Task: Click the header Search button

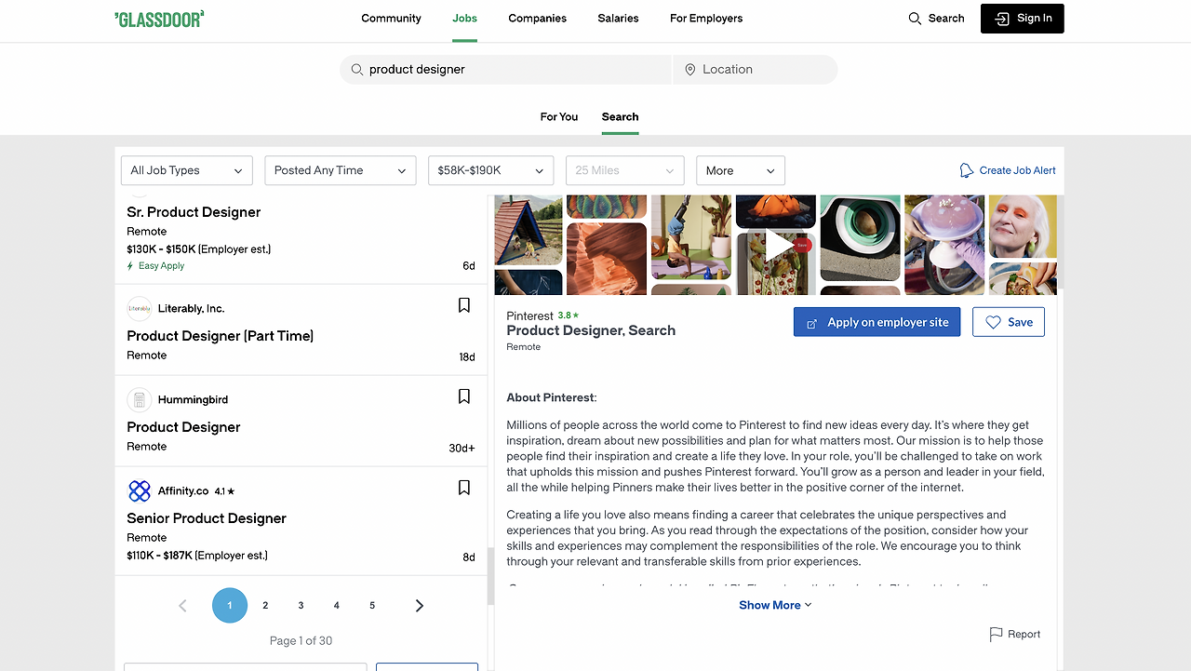Action: point(936,19)
